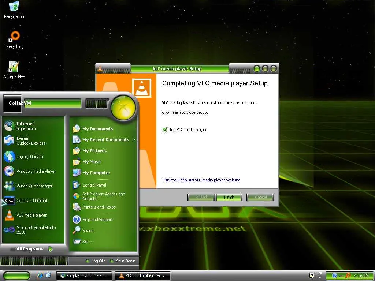
Task: Open Supermium Internet browser icon
Action: click(9, 126)
